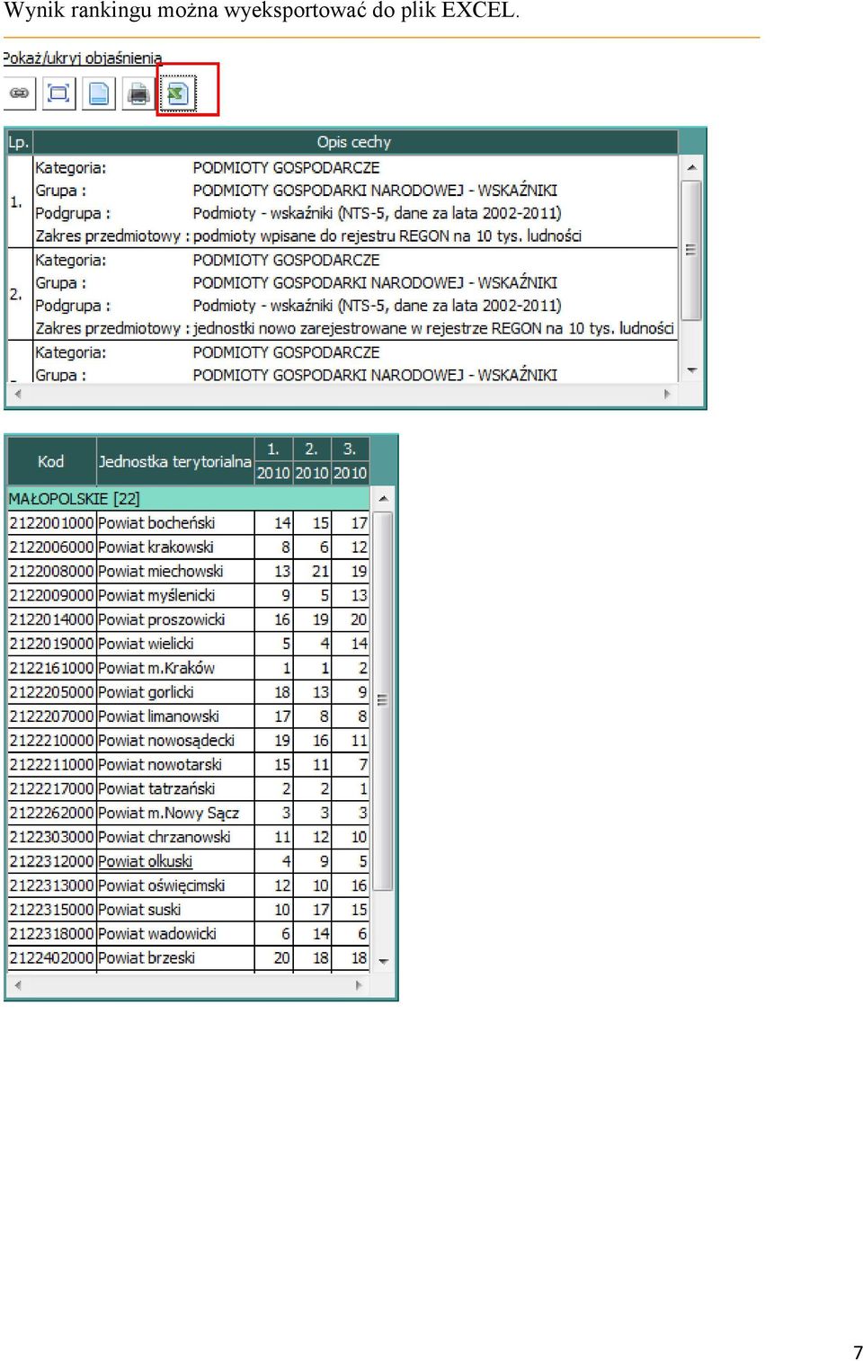Select row 'Powiat gorlicki'

click(x=189, y=693)
